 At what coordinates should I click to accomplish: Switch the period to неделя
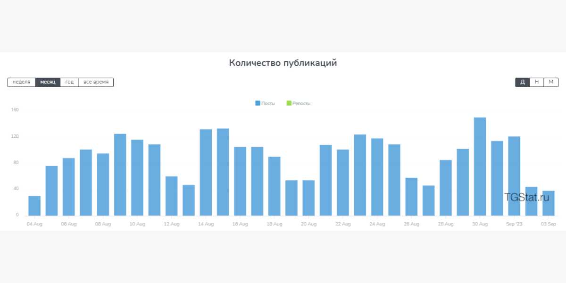pyautogui.click(x=22, y=82)
